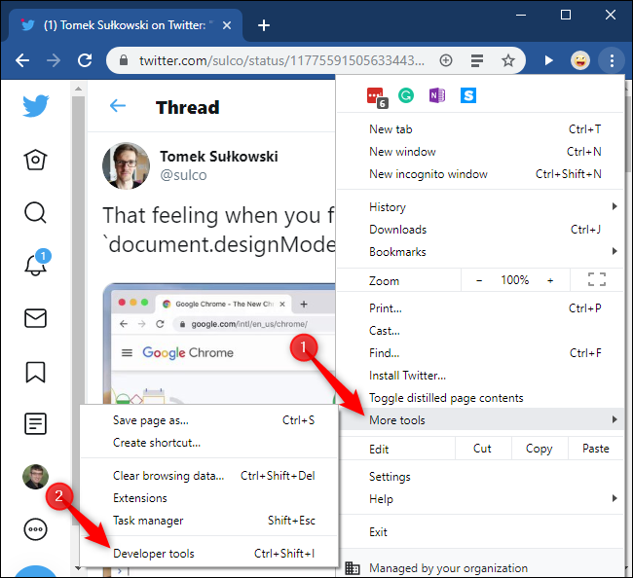
Task: Click the Twitter page scrollbar up arrow
Action: [78, 89]
